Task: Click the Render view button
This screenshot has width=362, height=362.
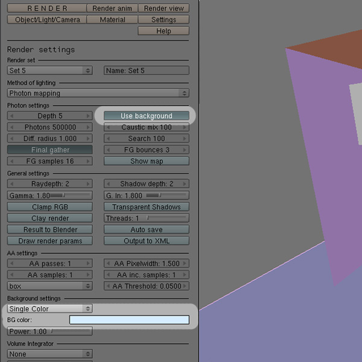Action: (164, 8)
